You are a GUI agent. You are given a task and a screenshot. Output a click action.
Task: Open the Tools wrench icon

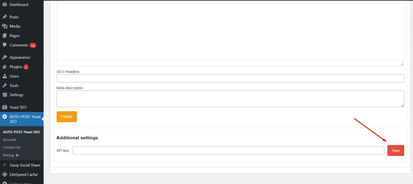coord(4,85)
